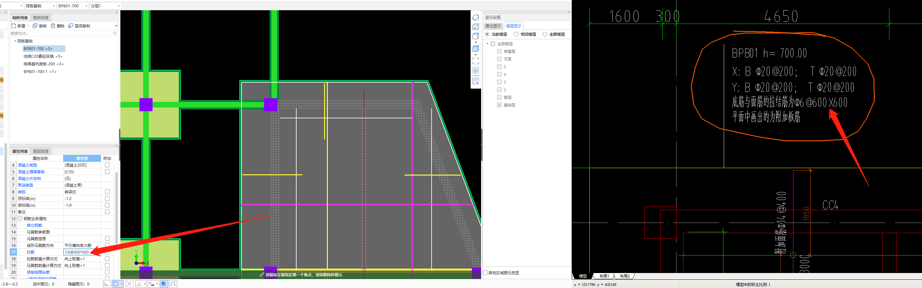Open the 混凝土强度等级 property link

tap(32, 172)
